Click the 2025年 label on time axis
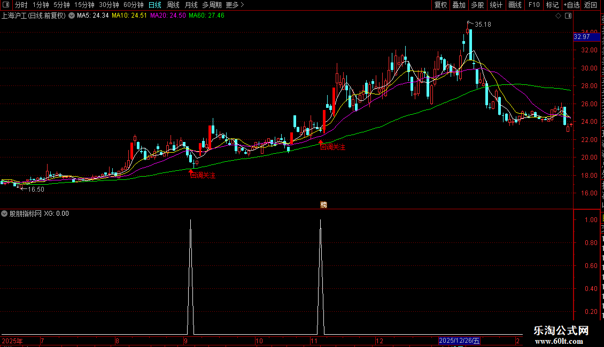 (12, 341)
